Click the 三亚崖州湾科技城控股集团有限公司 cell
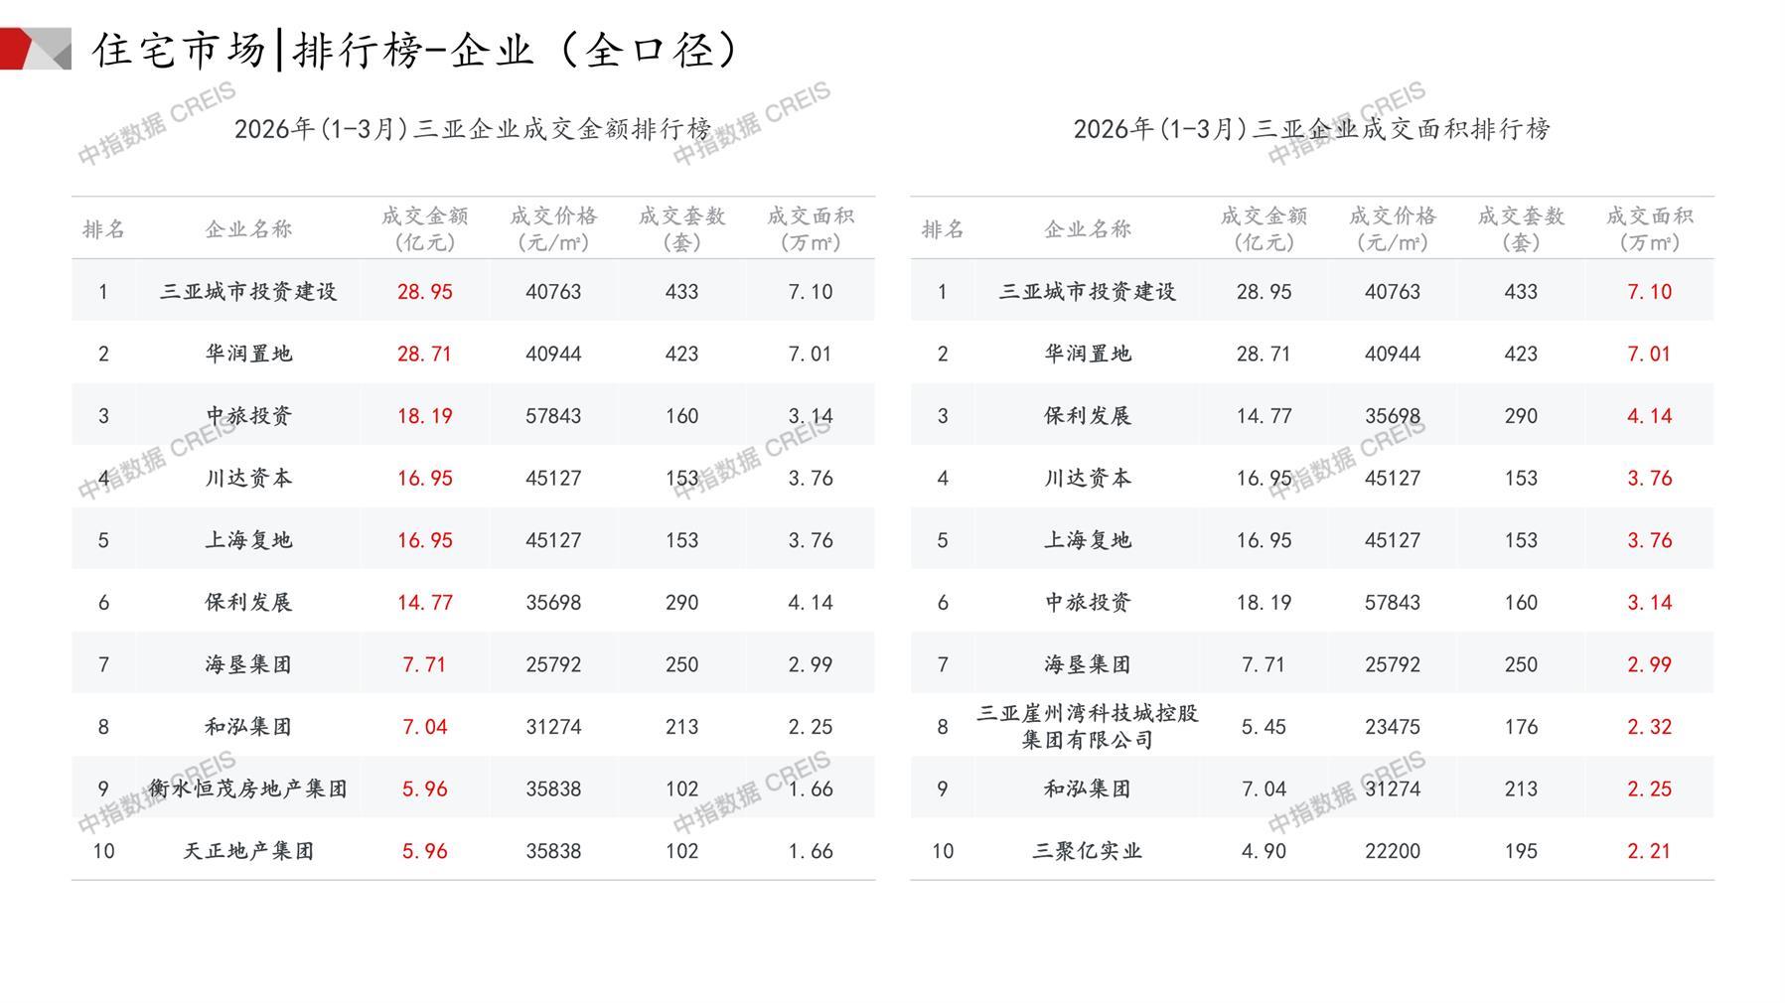Screen dimensions: 1785x1003 [1088, 727]
